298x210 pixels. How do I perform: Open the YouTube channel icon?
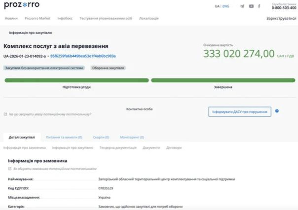(x=251, y=6)
